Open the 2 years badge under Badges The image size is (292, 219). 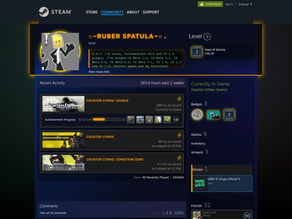point(229,115)
